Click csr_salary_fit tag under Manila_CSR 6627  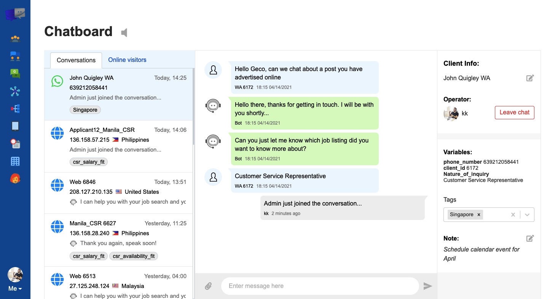coord(89,256)
